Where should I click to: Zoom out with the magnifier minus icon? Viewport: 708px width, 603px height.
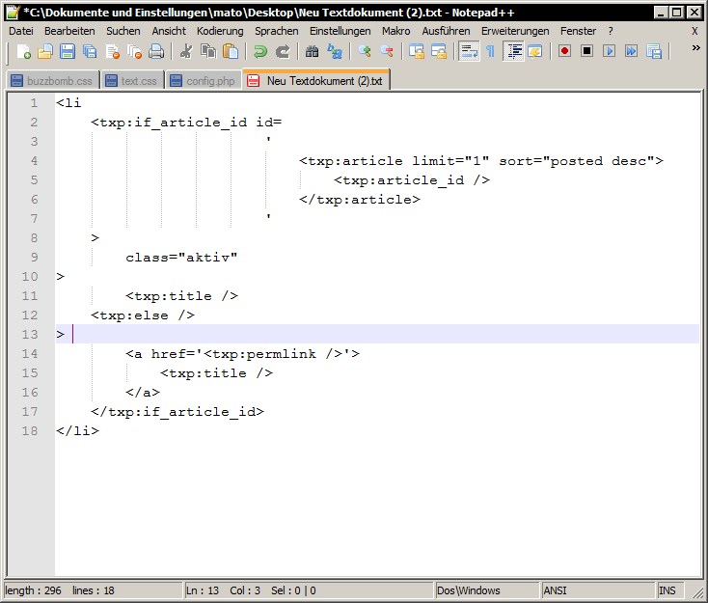pyautogui.click(x=387, y=51)
